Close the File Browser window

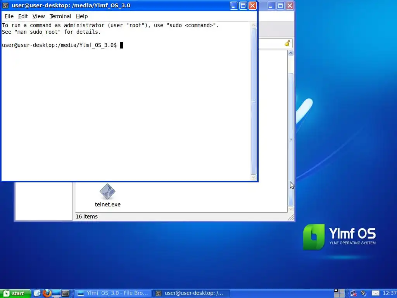point(290,5)
